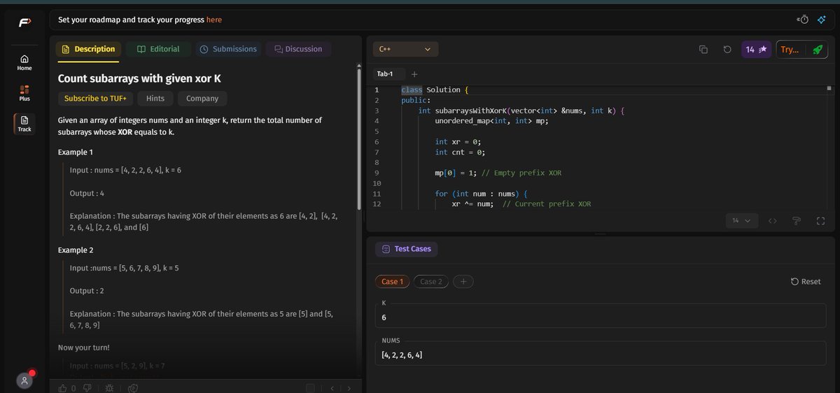Image resolution: width=840 pixels, height=393 pixels.
Task: Select the Case 1 test tab
Action: (393, 281)
